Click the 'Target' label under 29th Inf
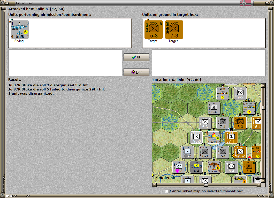Viewport: 274px width, 198px height. [x=173, y=41]
